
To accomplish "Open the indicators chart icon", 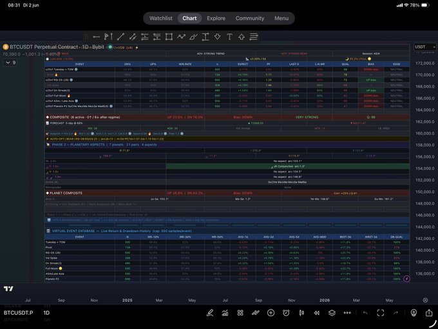I will pos(225,313).
